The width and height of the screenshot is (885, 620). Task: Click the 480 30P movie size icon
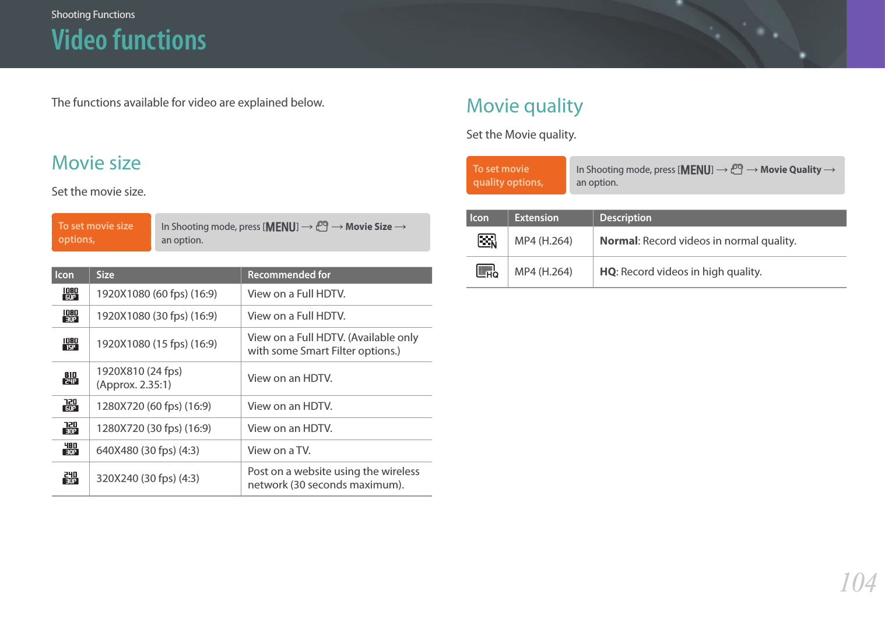pyautogui.click(x=71, y=449)
